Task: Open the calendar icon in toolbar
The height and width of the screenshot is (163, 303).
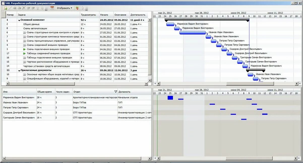Action: (x=52, y=8)
